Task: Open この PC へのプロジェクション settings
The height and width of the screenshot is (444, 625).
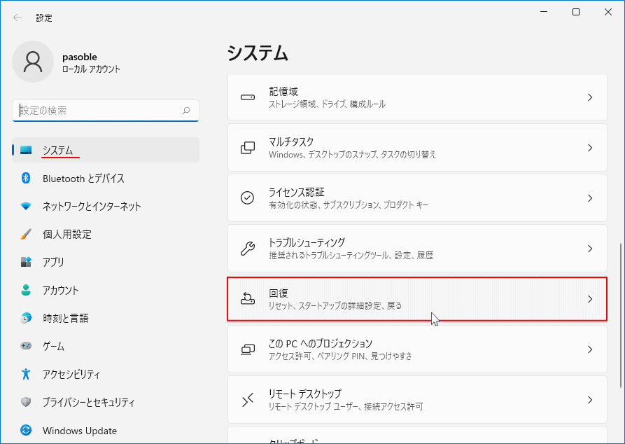Action: click(x=417, y=349)
